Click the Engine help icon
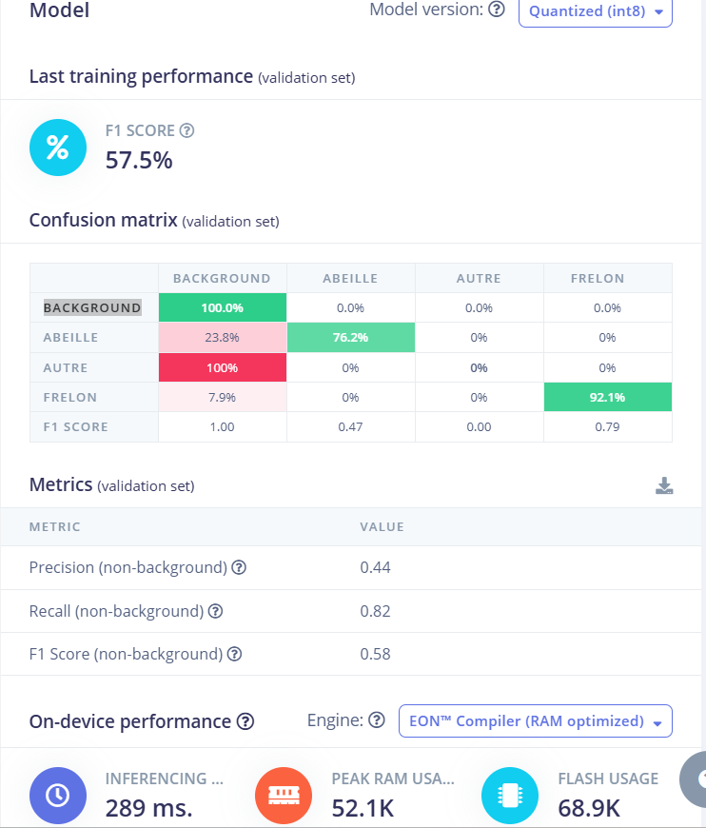Image resolution: width=706 pixels, height=828 pixels. click(377, 720)
